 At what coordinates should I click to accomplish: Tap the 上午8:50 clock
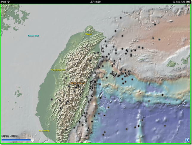click(95, 2)
